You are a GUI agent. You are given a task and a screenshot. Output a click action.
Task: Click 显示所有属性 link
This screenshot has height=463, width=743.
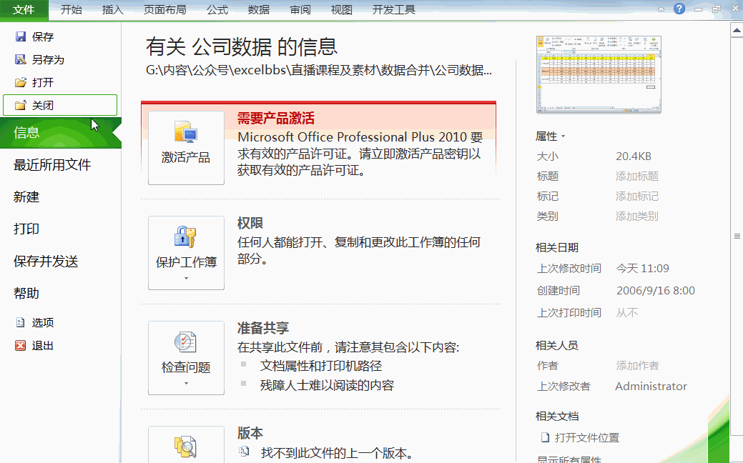click(x=569, y=459)
